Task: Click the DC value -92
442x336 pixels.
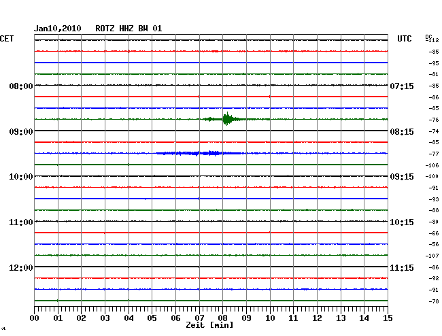Action: point(434,278)
